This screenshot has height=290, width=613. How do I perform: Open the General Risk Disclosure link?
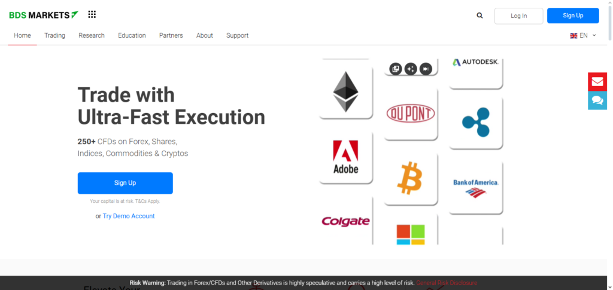coord(447,283)
